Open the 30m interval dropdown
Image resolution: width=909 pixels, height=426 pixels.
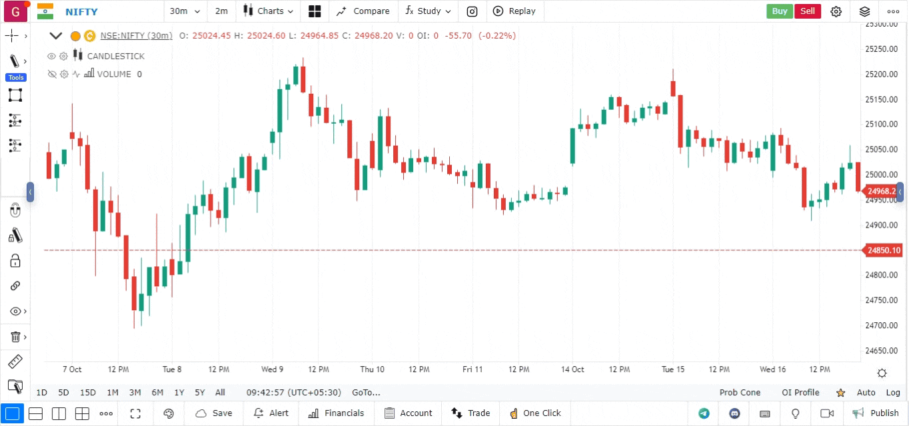click(x=185, y=11)
